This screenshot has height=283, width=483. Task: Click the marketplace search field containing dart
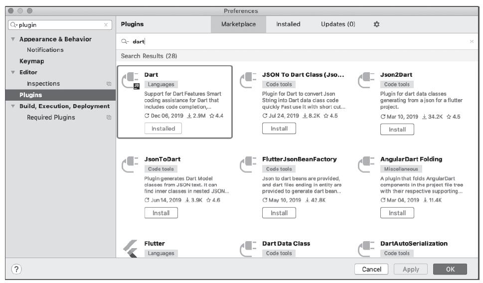pyautogui.click(x=294, y=42)
